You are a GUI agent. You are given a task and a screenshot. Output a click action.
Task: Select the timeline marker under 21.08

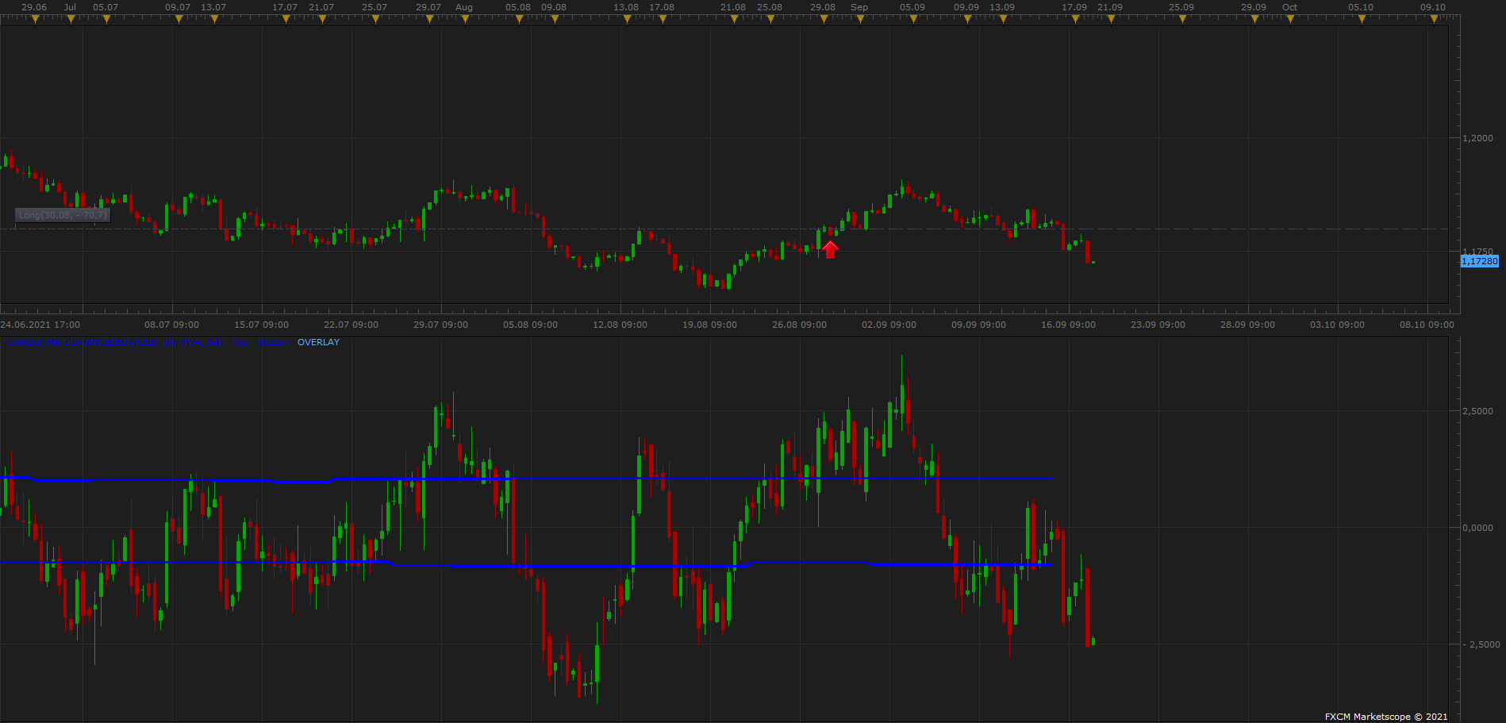[x=734, y=20]
